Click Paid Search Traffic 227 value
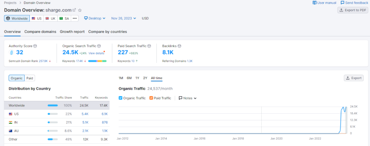 123,52
